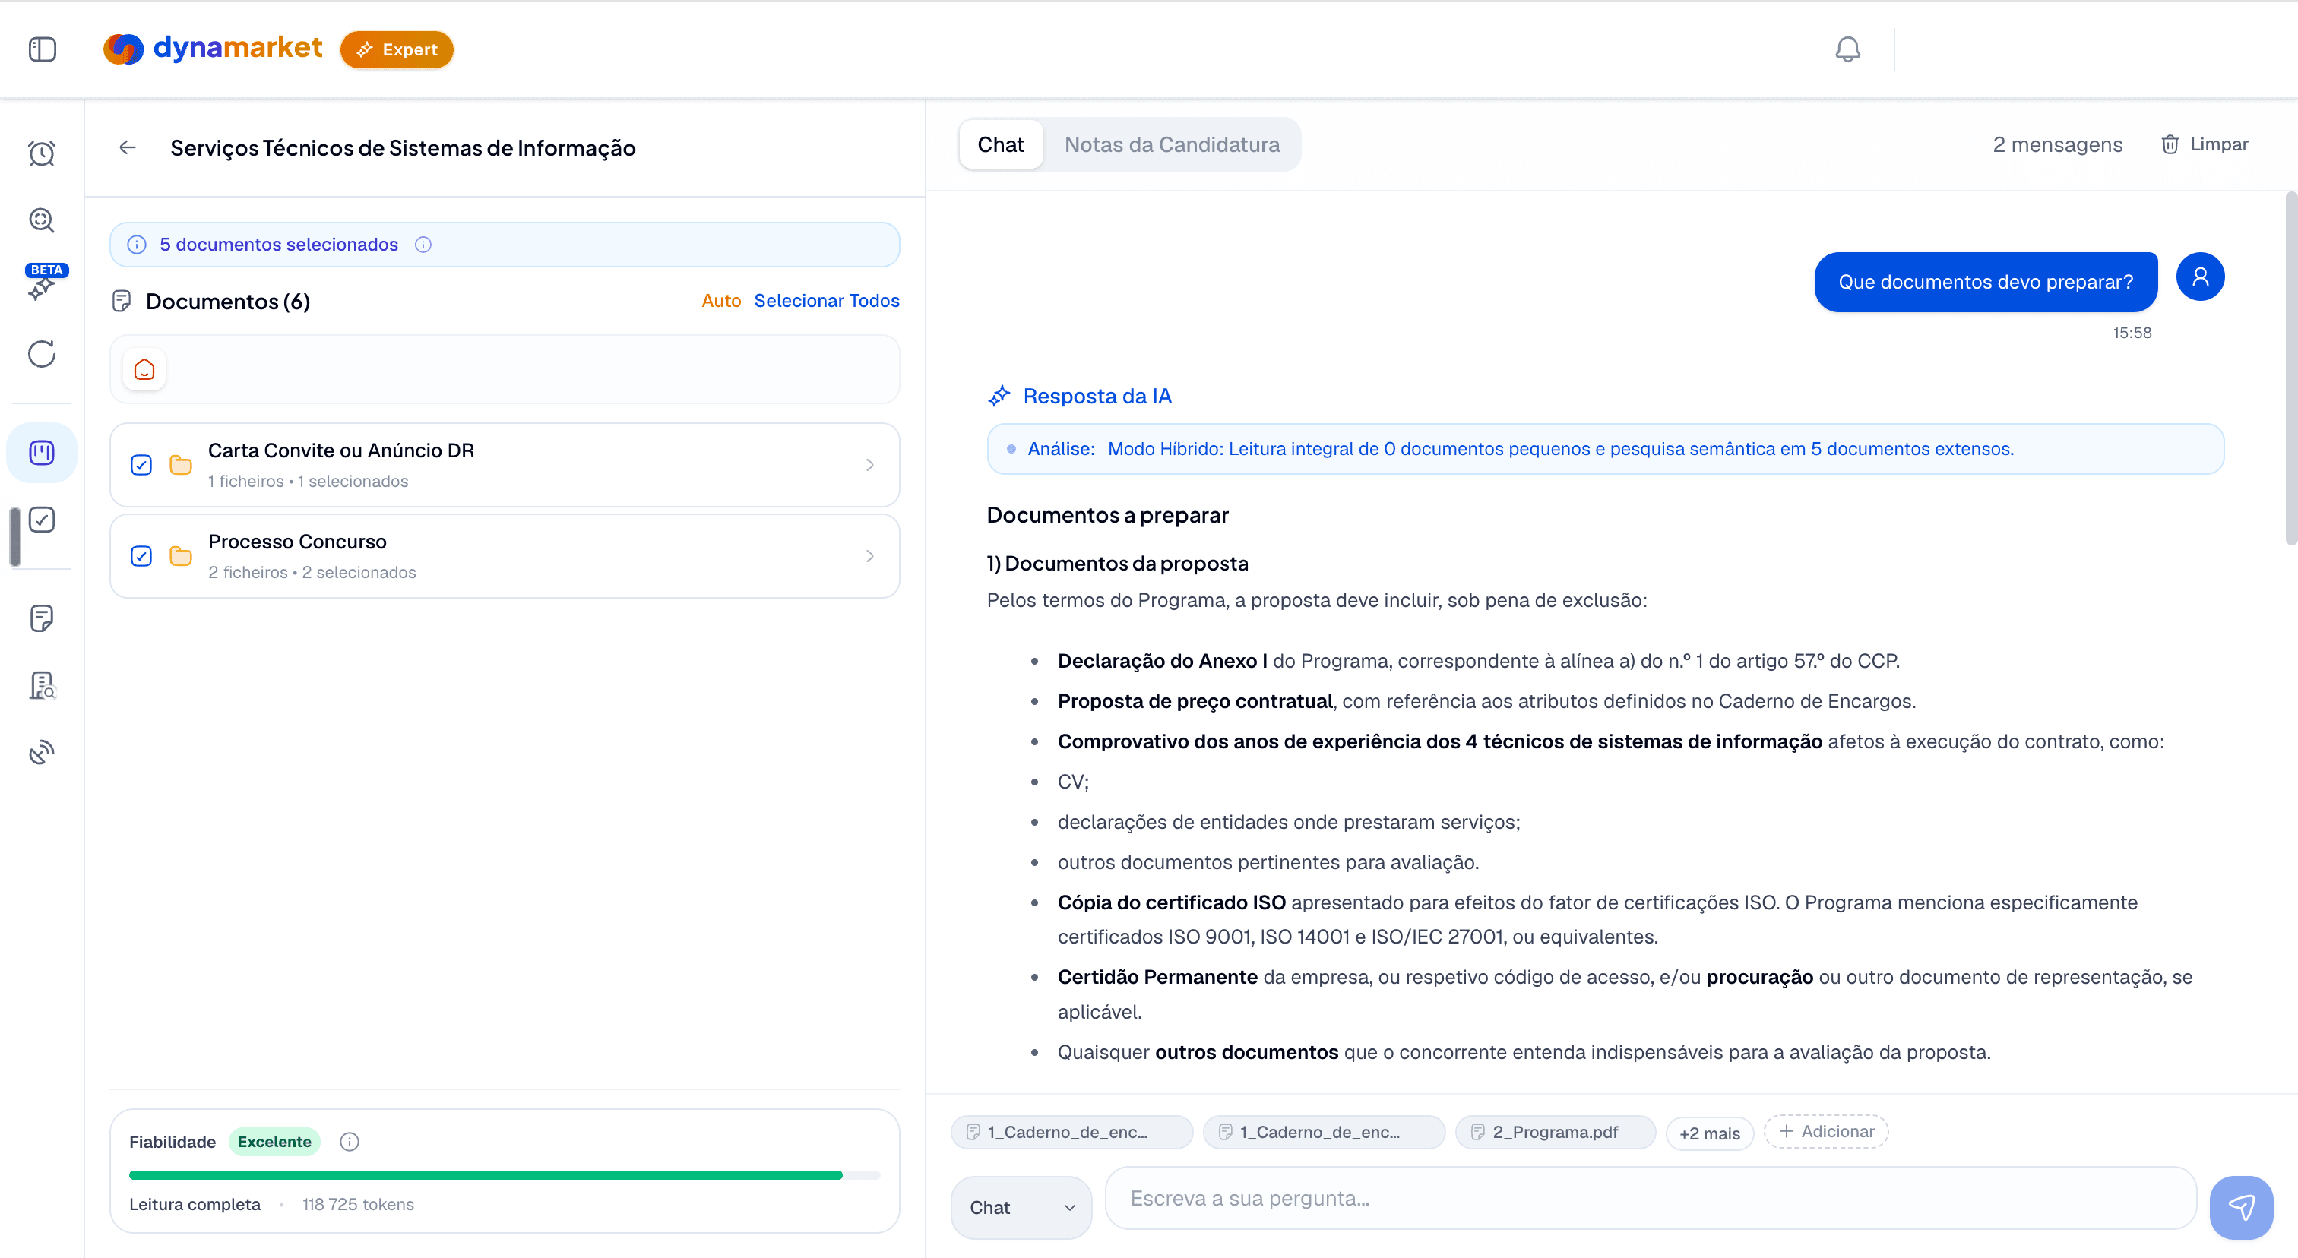
Task: Click the Excelente reliability badge
Action: (274, 1141)
